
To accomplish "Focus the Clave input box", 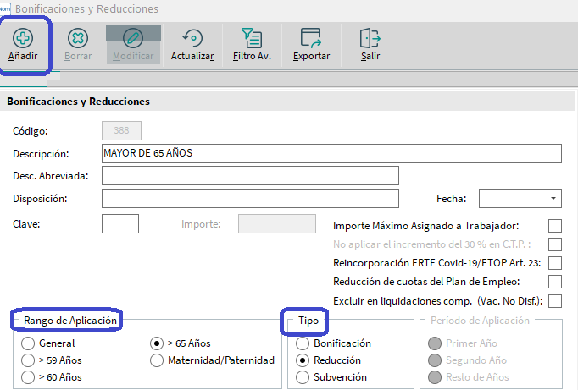I will pyautogui.click(x=120, y=223).
